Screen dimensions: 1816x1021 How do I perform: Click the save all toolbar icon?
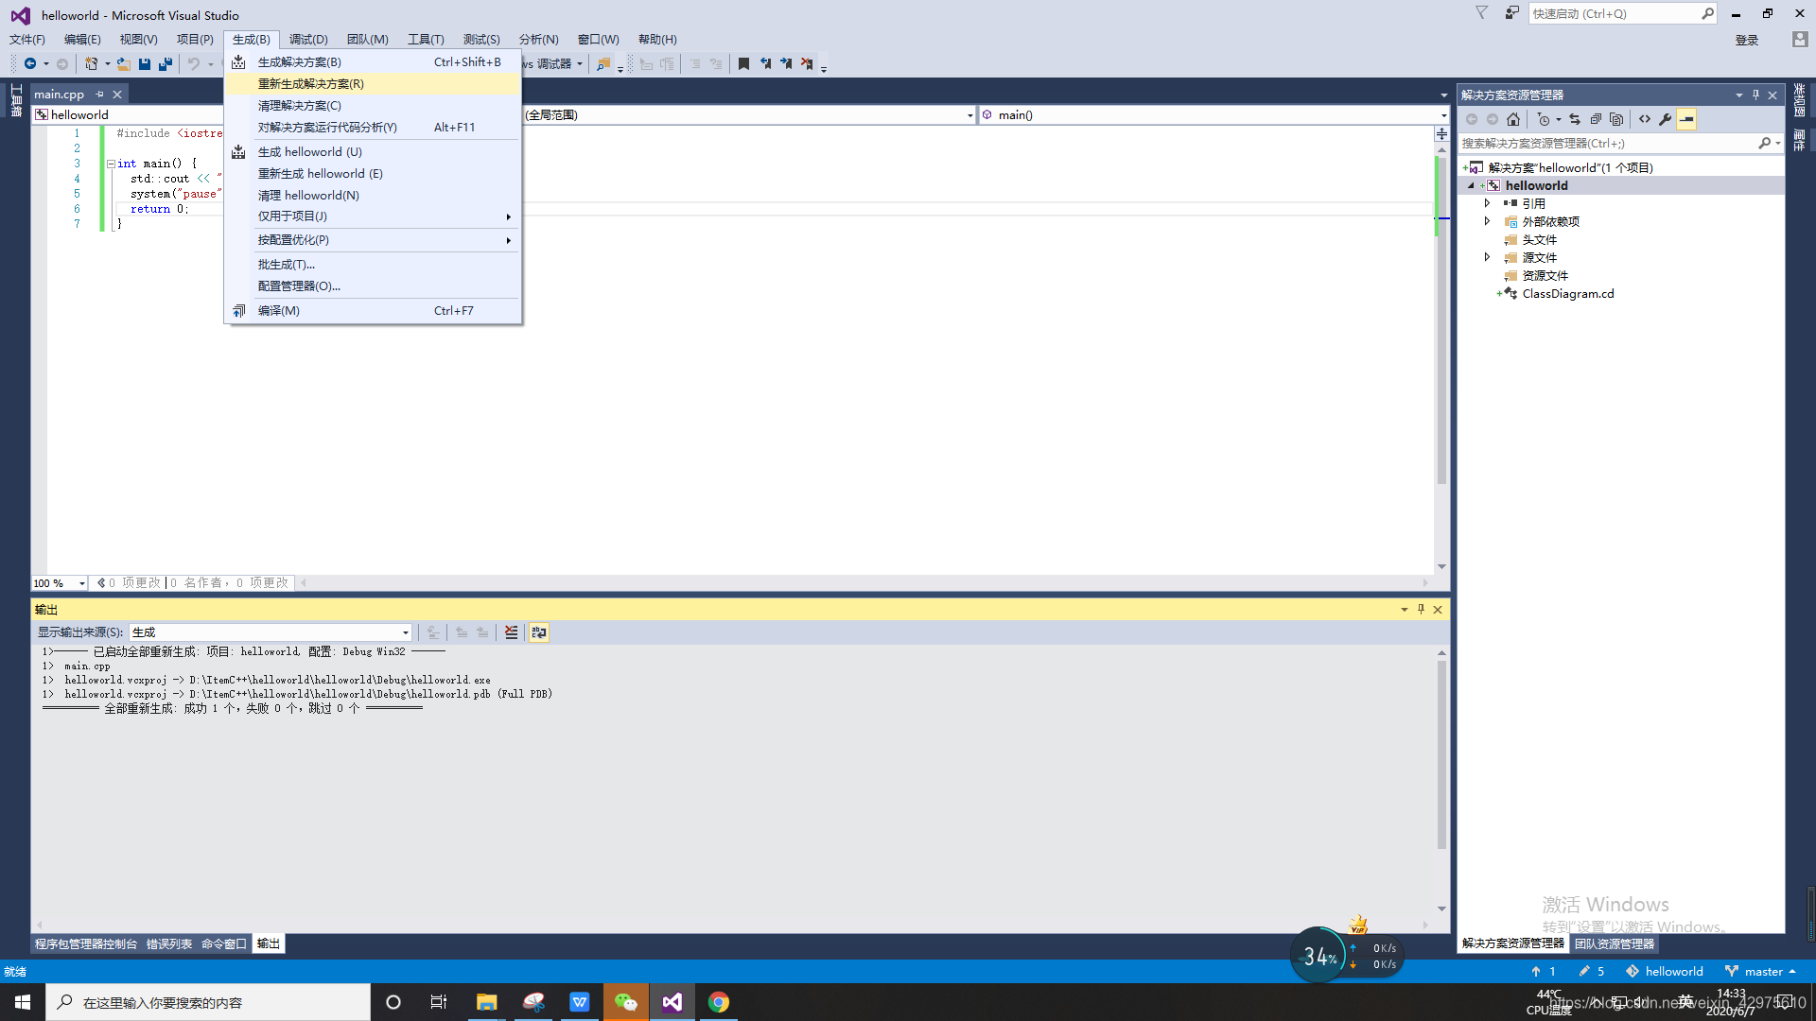point(166,64)
